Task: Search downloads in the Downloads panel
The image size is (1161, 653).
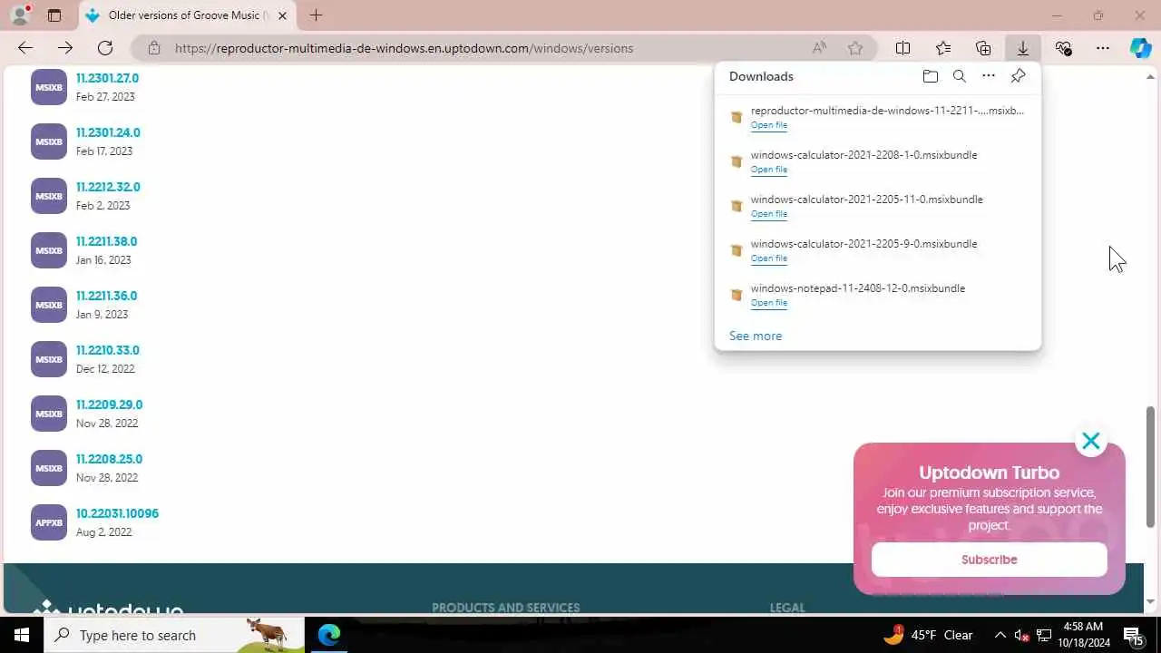Action: click(960, 76)
